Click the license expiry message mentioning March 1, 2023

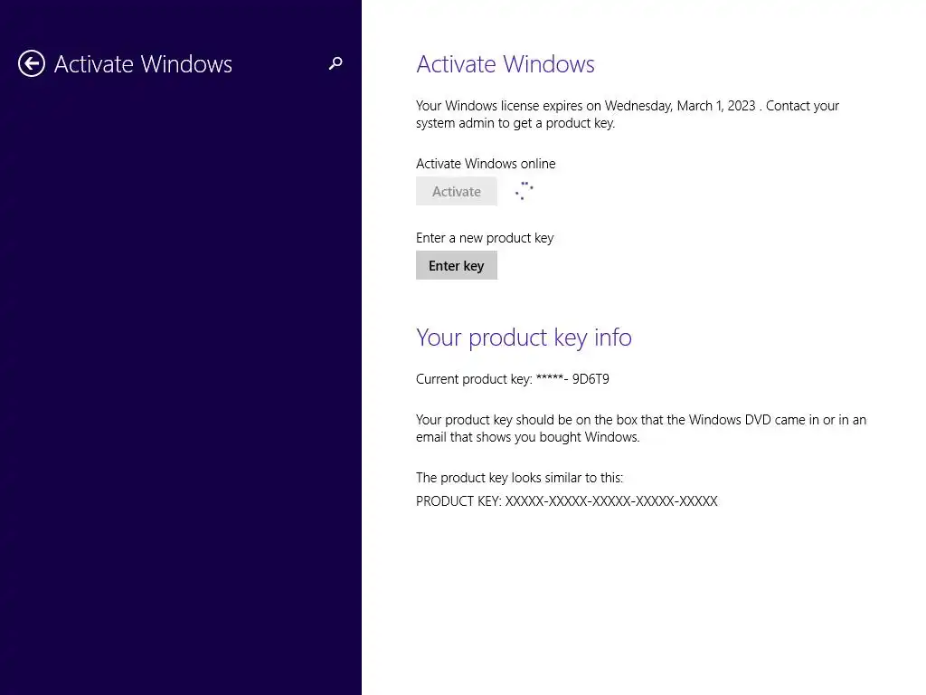(628, 114)
